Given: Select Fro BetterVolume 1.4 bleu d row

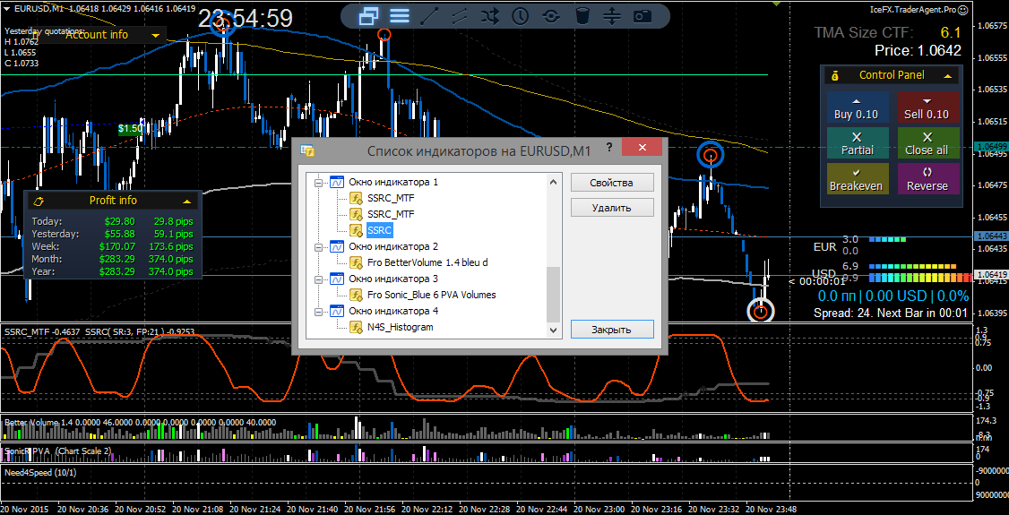Looking at the screenshot, I should click(x=428, y=262).
